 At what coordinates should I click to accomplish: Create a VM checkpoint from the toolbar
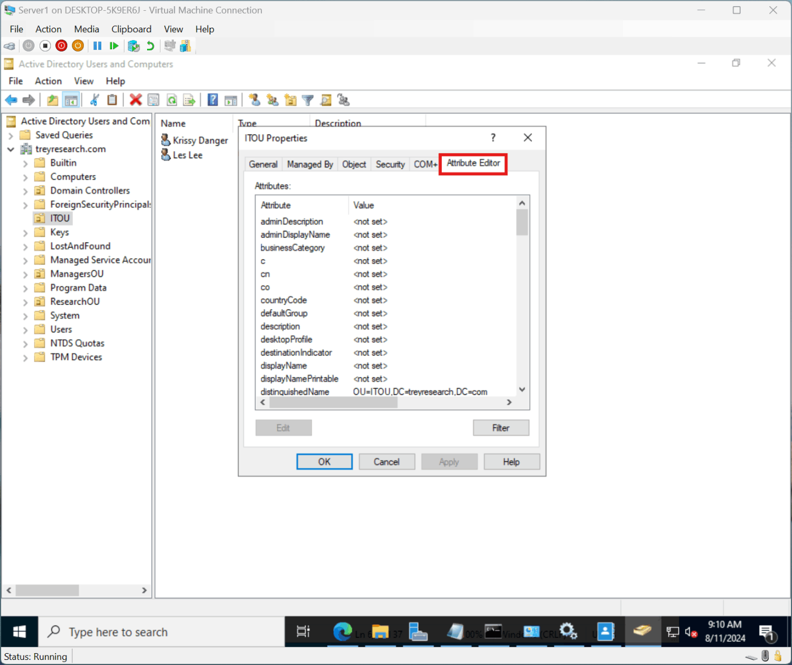[134, 46]
